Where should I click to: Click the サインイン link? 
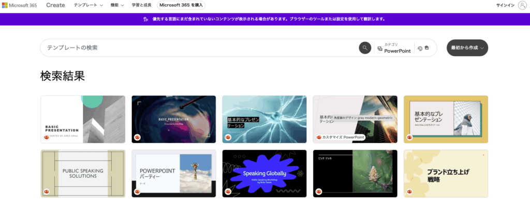tap(505, 5)
